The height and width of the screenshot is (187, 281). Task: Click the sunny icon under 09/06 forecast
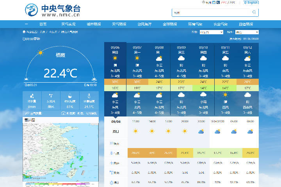click(115, 58)
